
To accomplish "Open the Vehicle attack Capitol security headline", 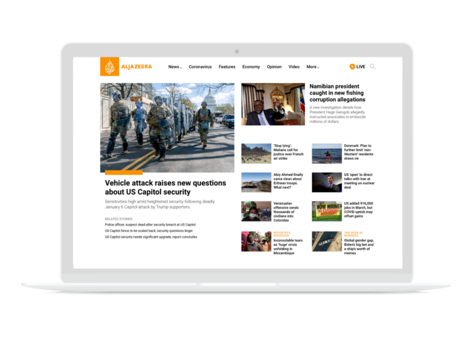I will (x=165, y=188).
